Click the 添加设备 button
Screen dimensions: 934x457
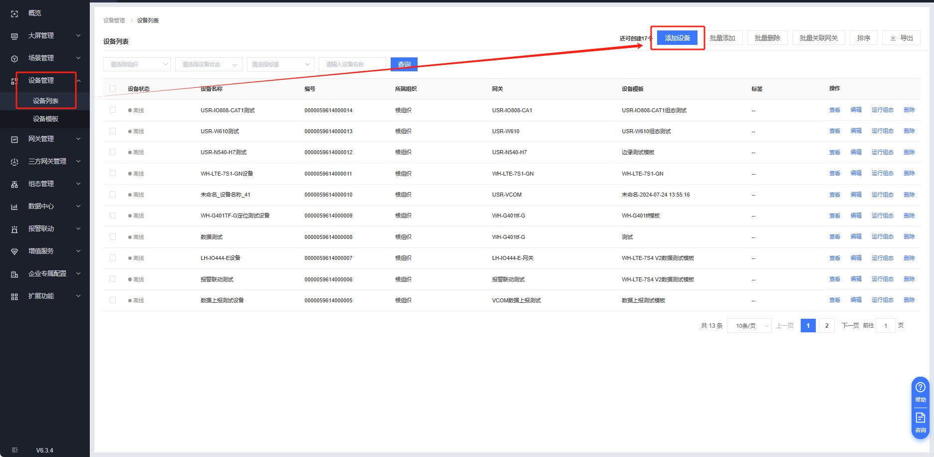click(x=677, y=38)
